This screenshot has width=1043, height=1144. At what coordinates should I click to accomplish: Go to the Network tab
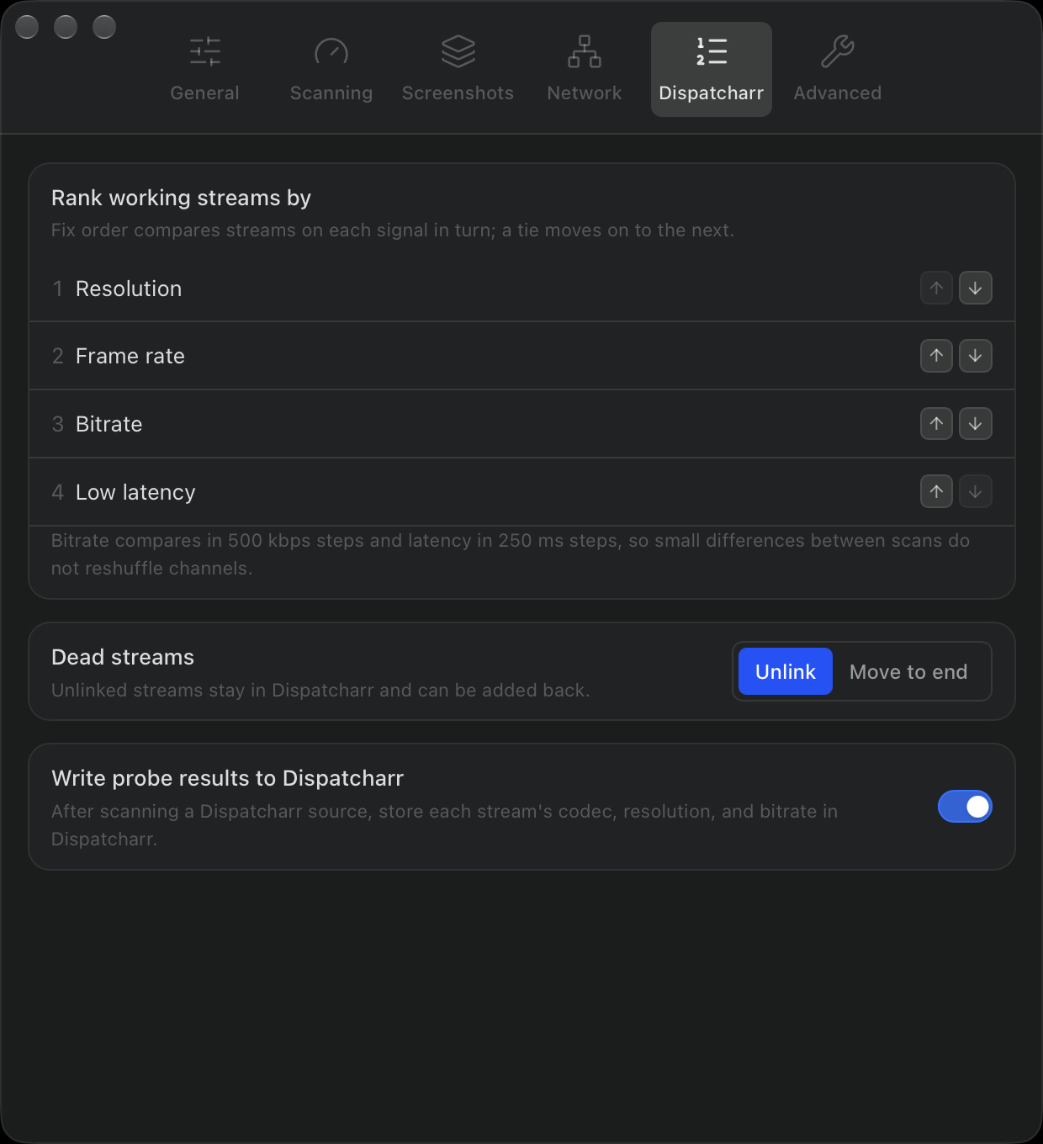pos(585,69)
